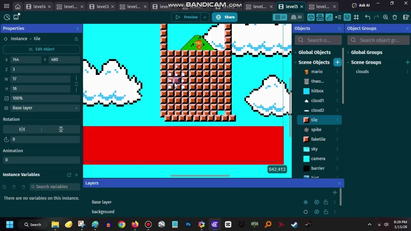Click the canvas horizontal scrollbar
Image resolution: width=411 pixels, height=231 pixels.
coord(200,176)
